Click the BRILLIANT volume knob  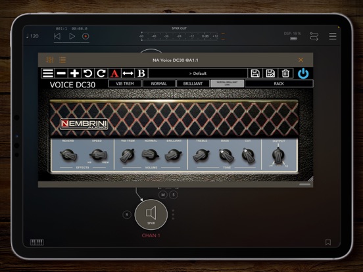[174, 155]
